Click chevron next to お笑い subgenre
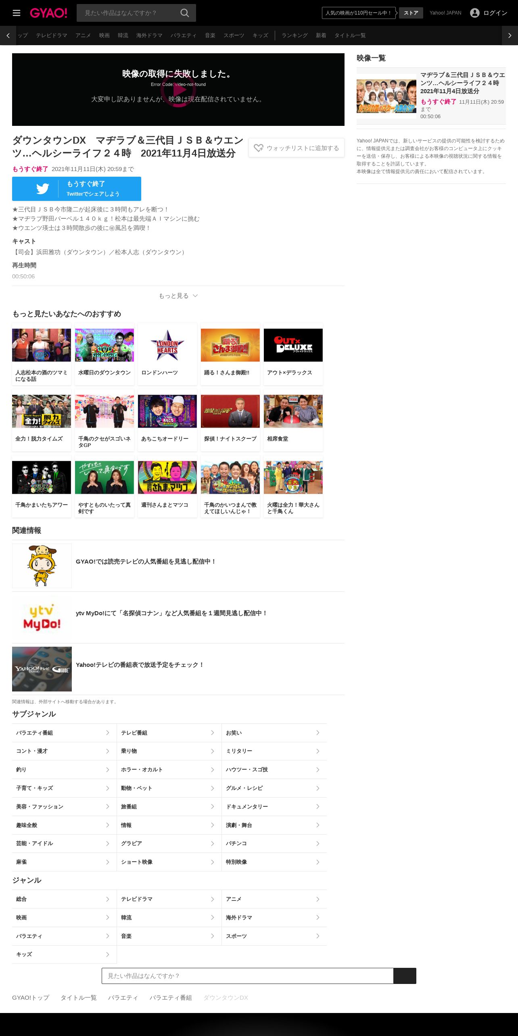This screenshot has width=518, height=1036. (318, 733)
